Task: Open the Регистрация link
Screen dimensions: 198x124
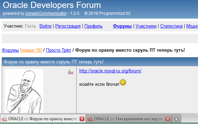Action: [x=68, y=26]
